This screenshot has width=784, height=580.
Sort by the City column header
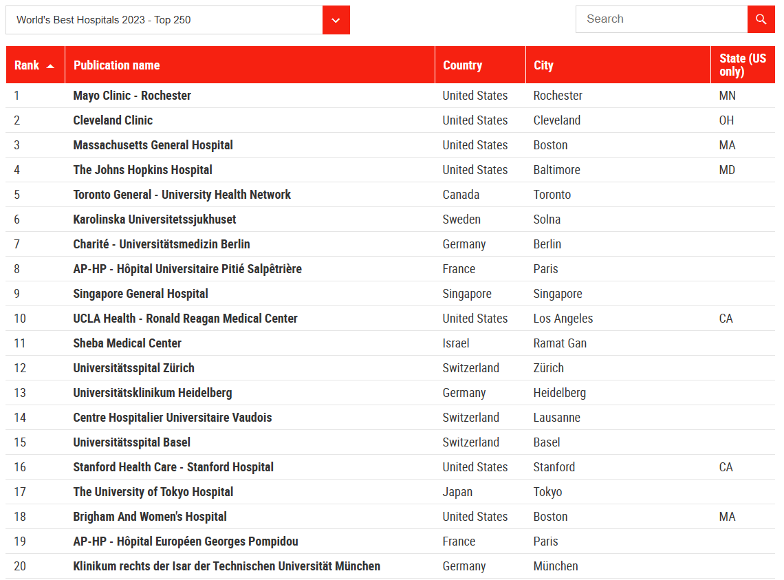point(618,65)
